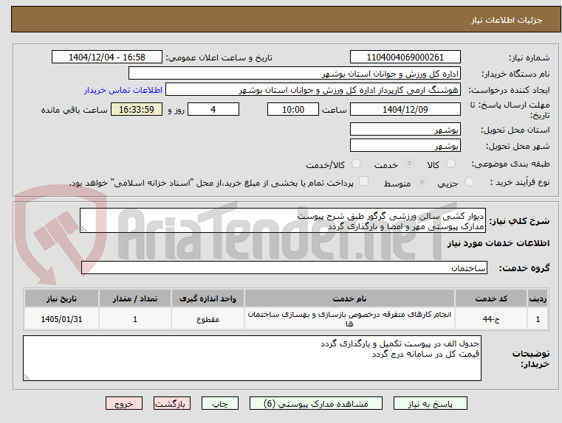Click the request creator name field
This screenshot has height=423, width=562.
(313, 90)
